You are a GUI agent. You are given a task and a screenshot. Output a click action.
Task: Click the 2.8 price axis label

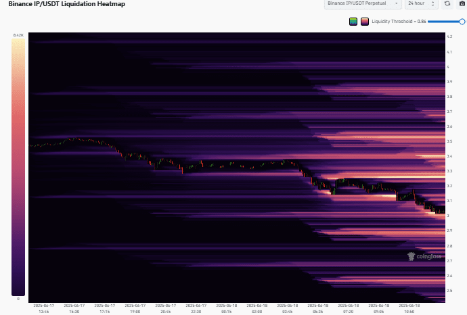point(449,246)
